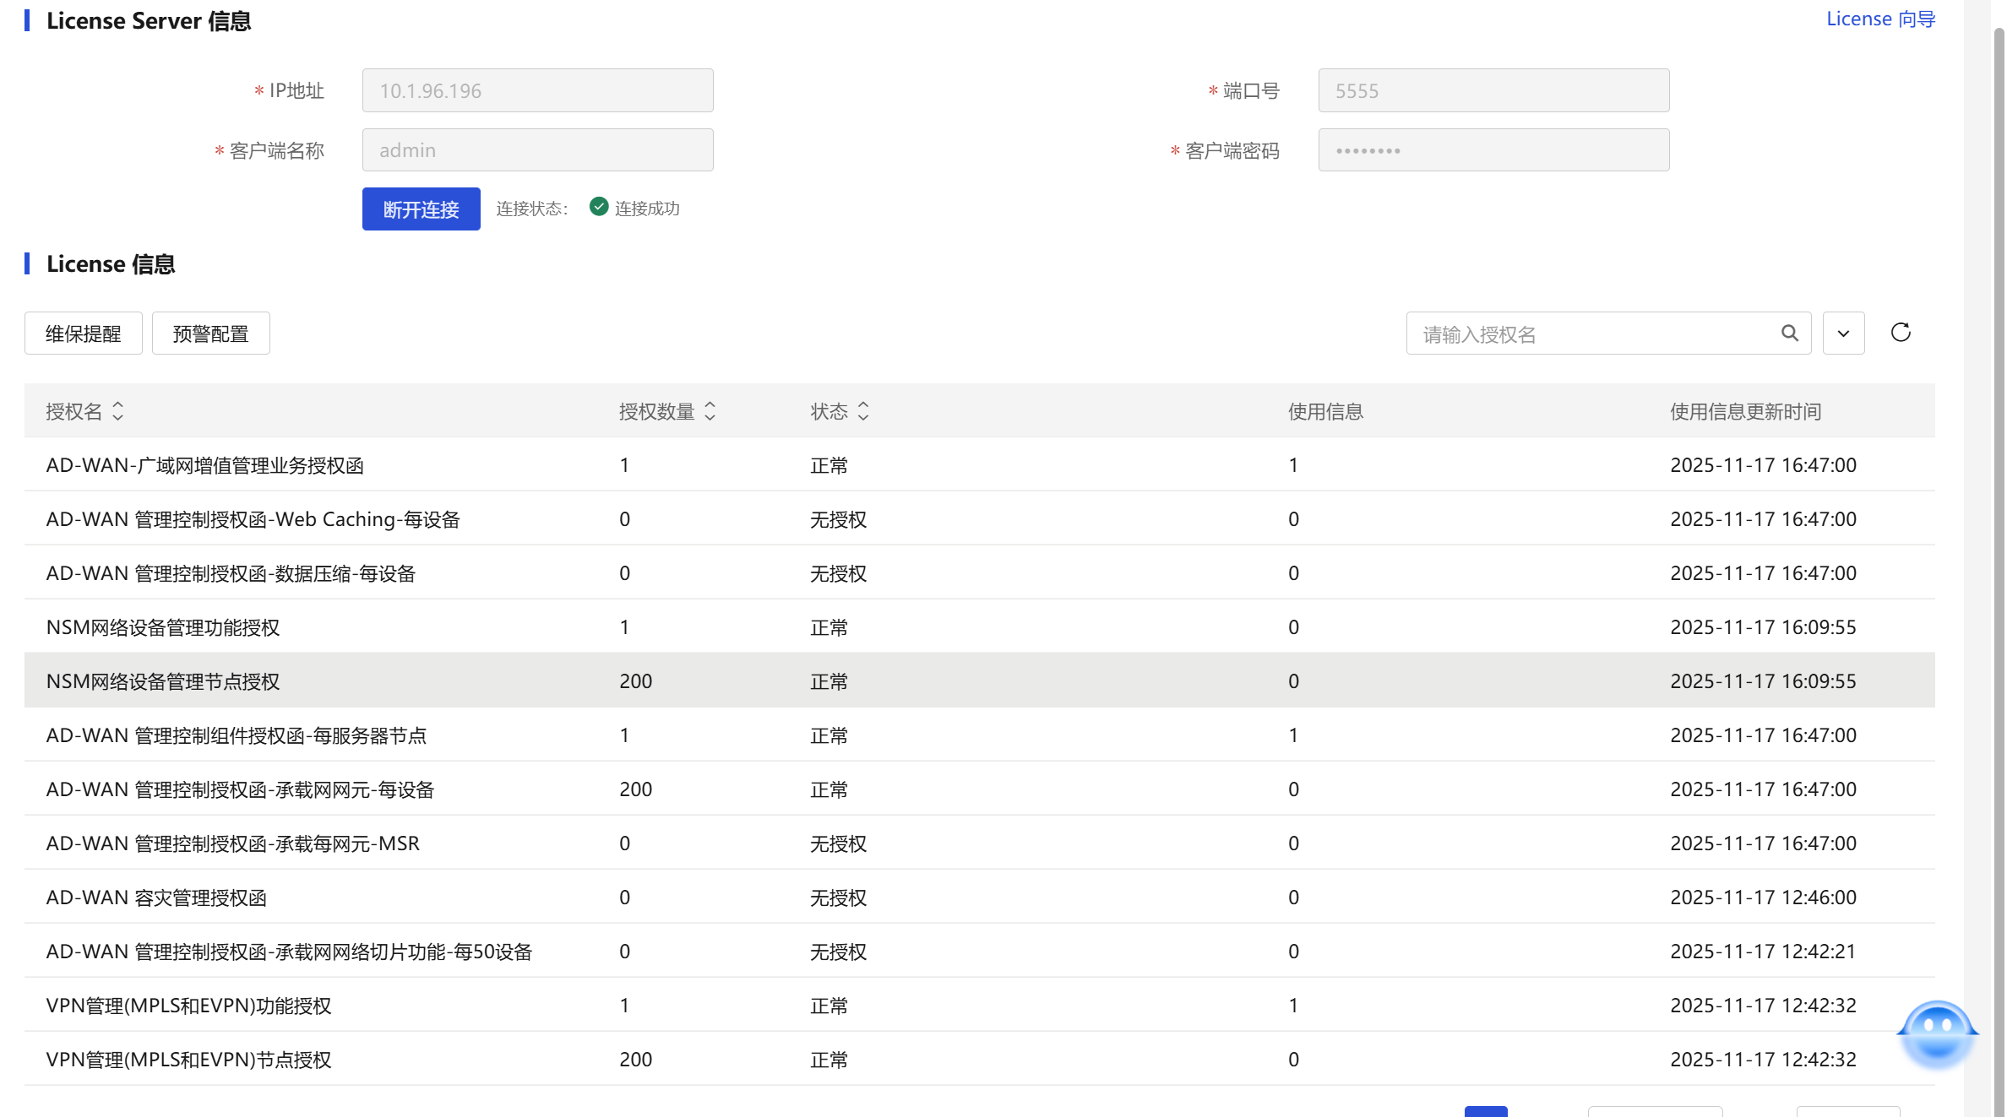This screenshot has width=2007, height=1117.
Task: Click the 客户端密码 field
Action: [x=1493, y=150]
